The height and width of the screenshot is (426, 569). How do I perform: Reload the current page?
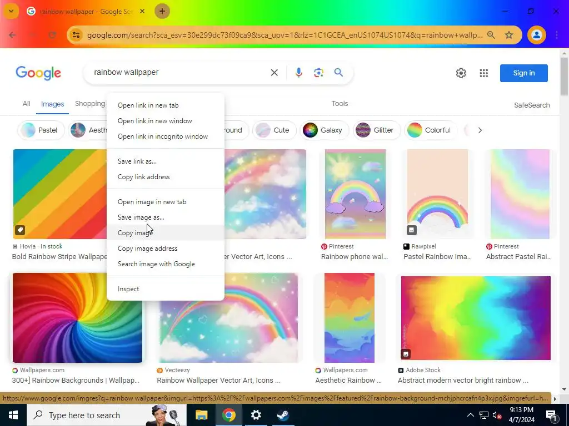coord(52,35)
